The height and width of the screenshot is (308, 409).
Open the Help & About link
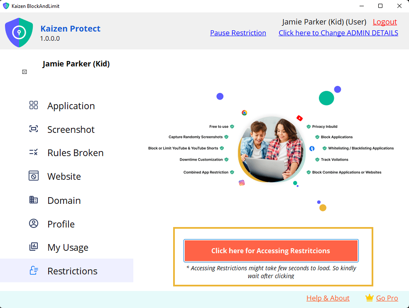328,298
